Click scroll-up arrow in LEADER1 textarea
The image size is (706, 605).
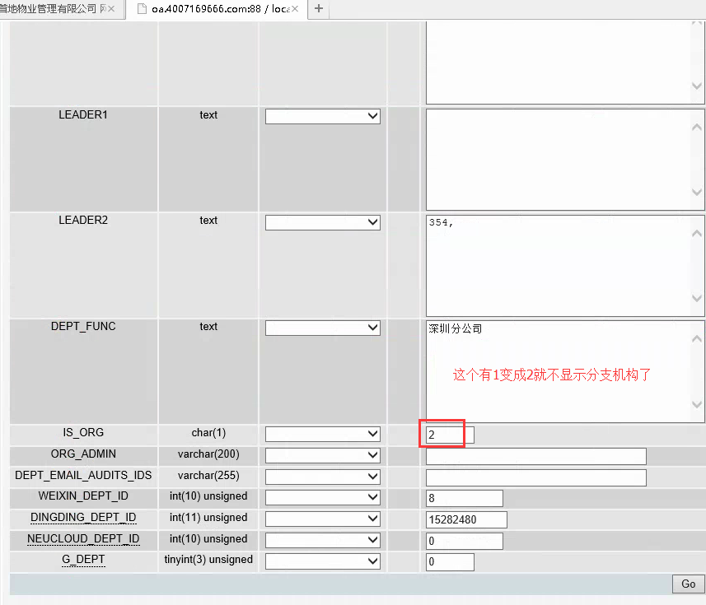697,128
